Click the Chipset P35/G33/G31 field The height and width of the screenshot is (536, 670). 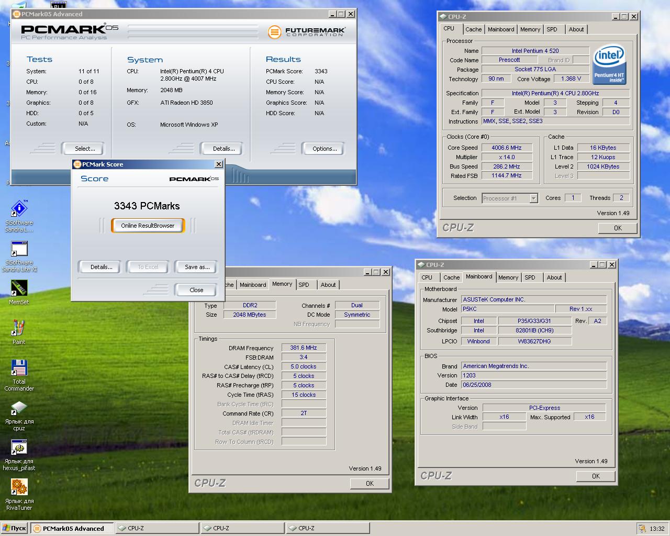tap(534, 321)
